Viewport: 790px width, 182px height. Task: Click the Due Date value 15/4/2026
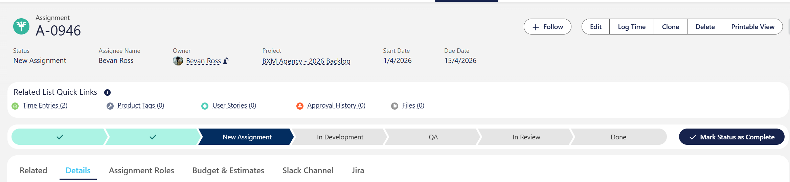(460, 61)
